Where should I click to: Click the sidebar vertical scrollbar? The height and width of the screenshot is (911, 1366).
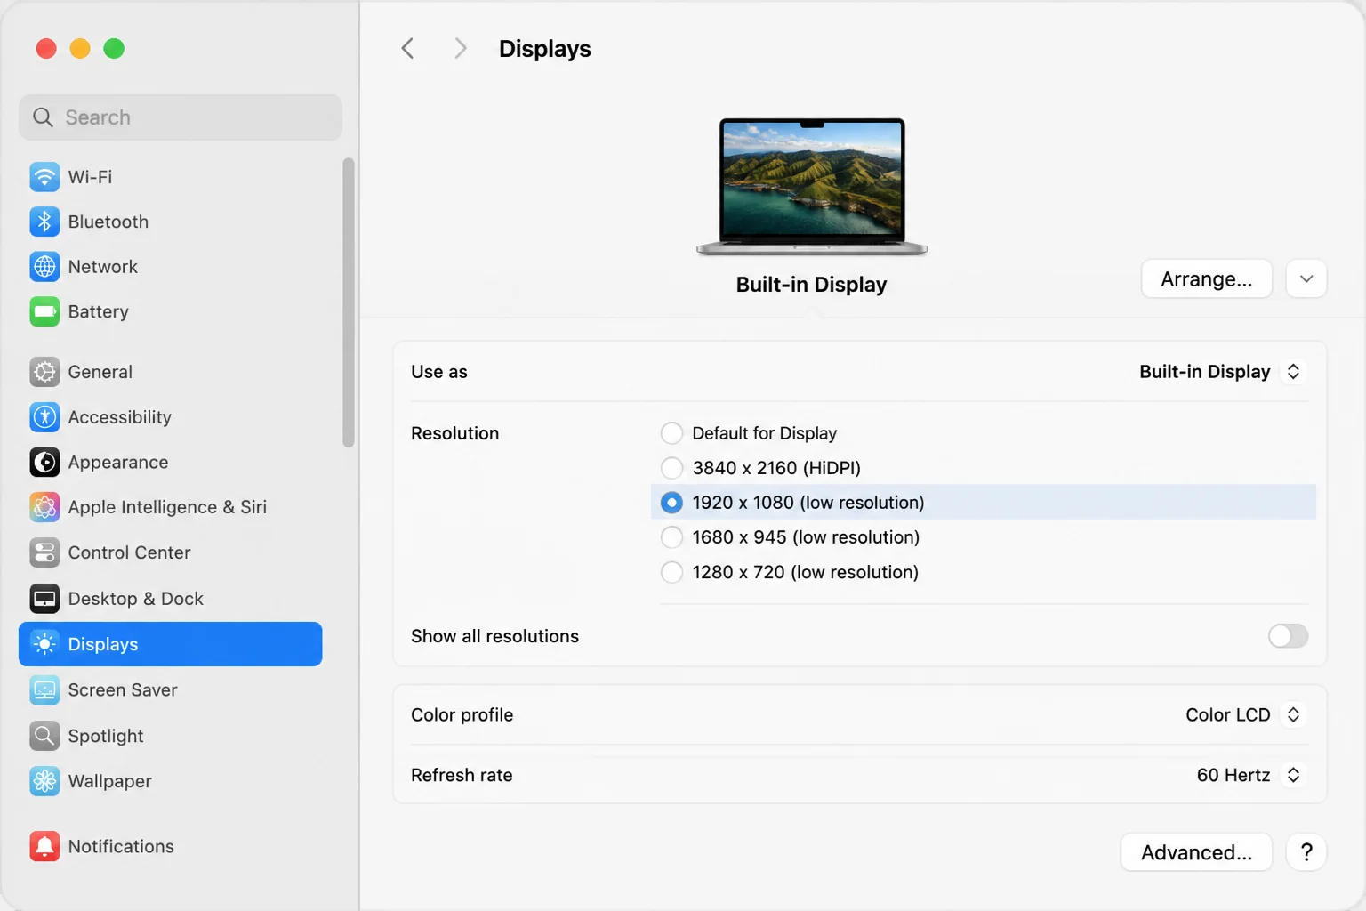coord(349,302)
